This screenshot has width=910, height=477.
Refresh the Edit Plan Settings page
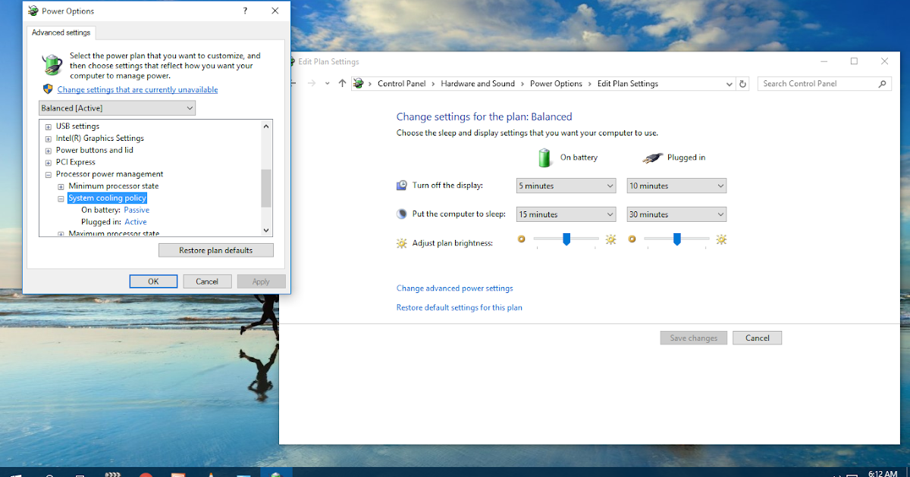click(x=744, y=83)
